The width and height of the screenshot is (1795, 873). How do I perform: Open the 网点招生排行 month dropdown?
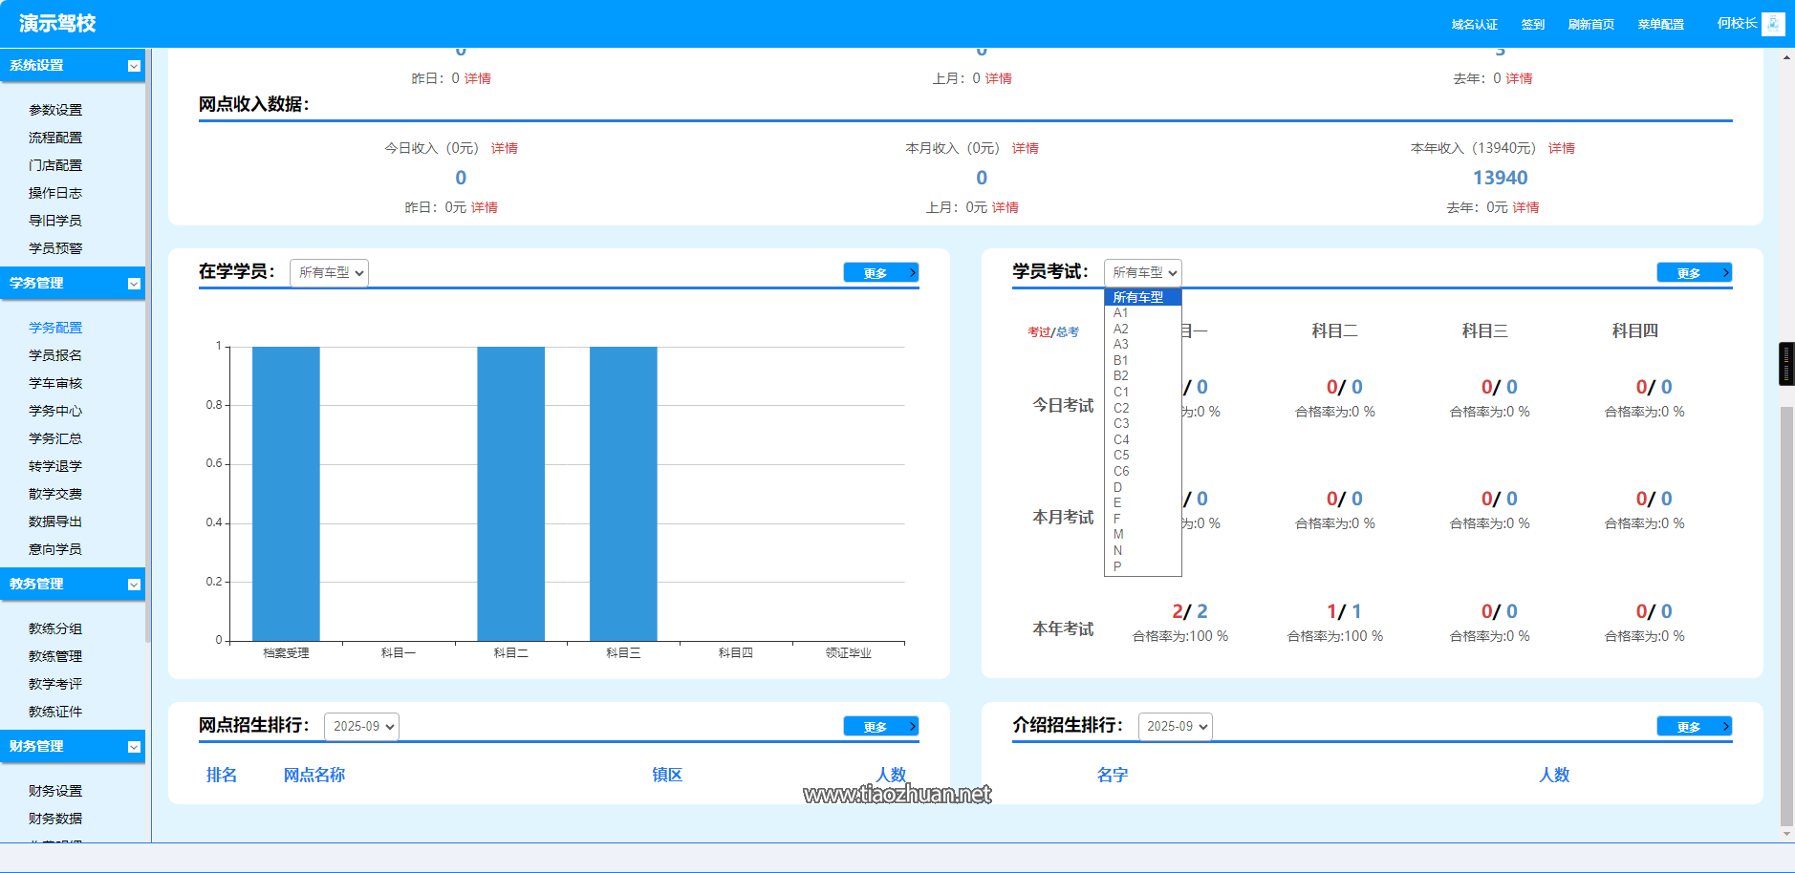pos(361,726)
